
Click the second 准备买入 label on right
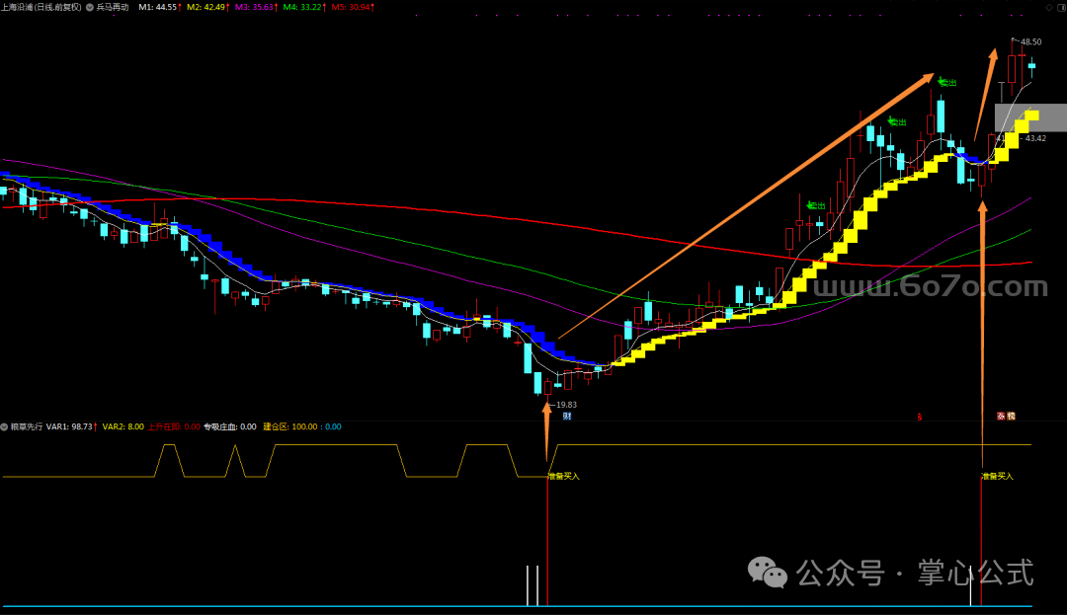tap(996, 476)
